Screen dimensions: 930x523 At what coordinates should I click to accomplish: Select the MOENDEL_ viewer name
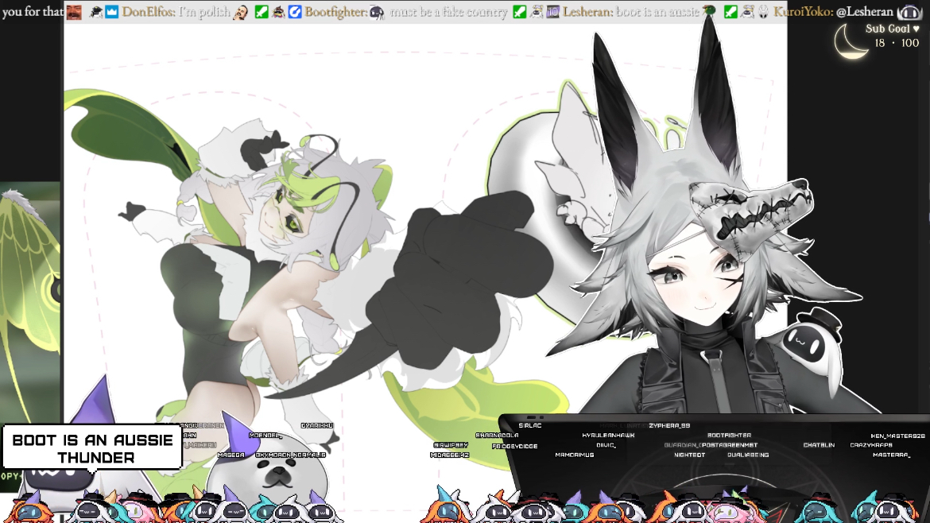click(x=265, y=436)
